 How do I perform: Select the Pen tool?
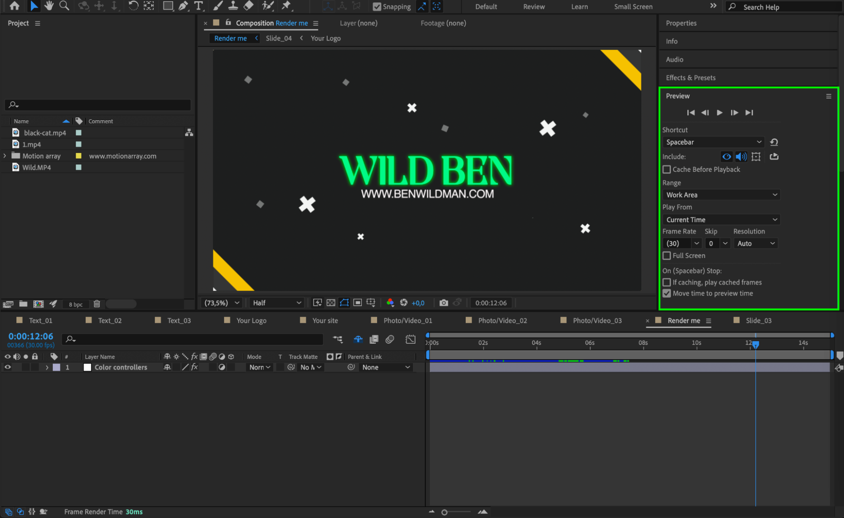[183, 6]
